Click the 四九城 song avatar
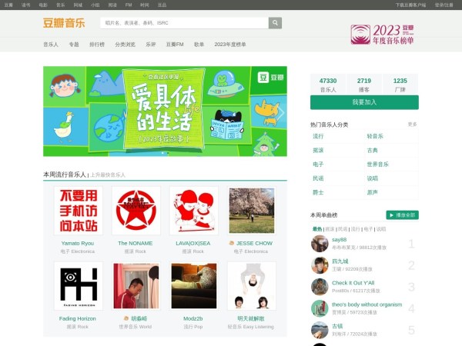This screenshot has width=462, height=346. [x=320, y=265]
